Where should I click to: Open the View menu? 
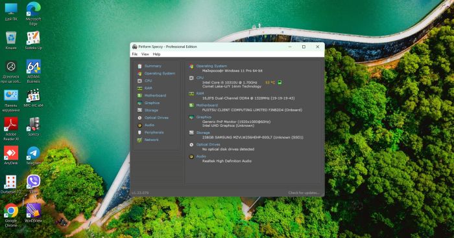(145, 54)
